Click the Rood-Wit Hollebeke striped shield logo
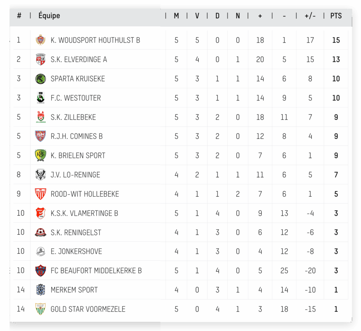Image resolution: width=361 pixels, height=331 pixels. click(x=41, y=194)
